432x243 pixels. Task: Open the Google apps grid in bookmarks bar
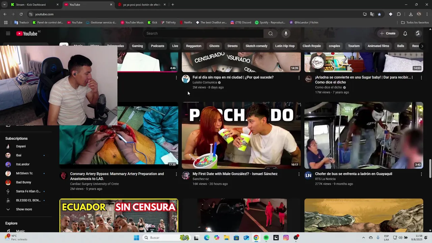(x=6, y=23)
